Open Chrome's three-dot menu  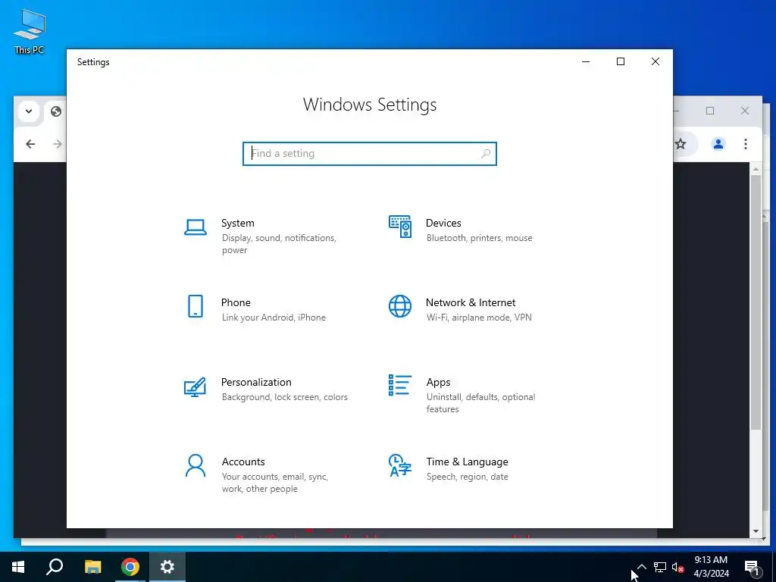tap(746, 144)
